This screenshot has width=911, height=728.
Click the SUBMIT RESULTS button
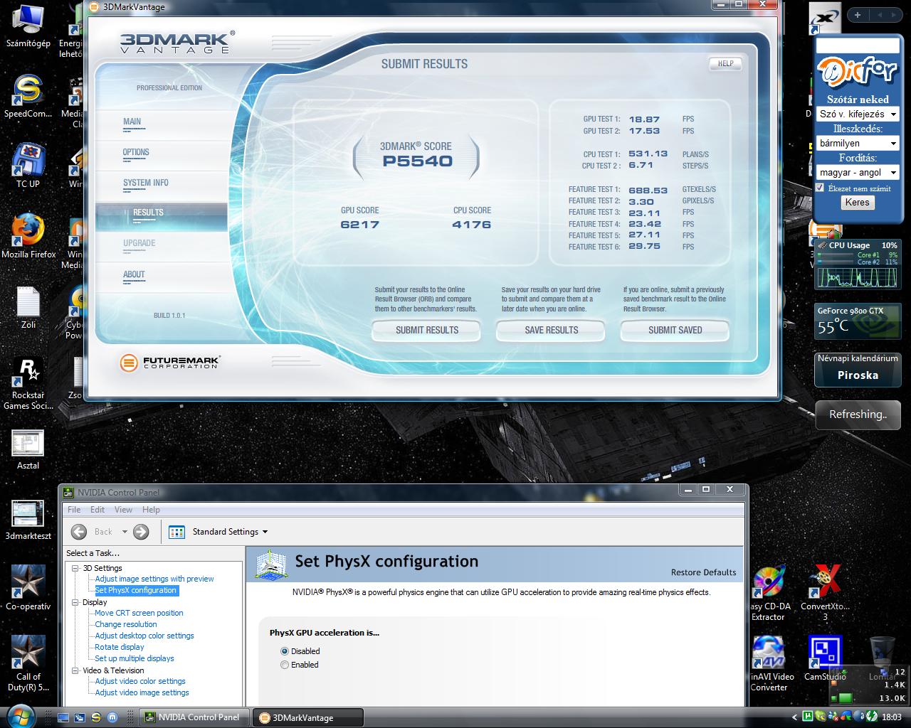tap(426, 330)
